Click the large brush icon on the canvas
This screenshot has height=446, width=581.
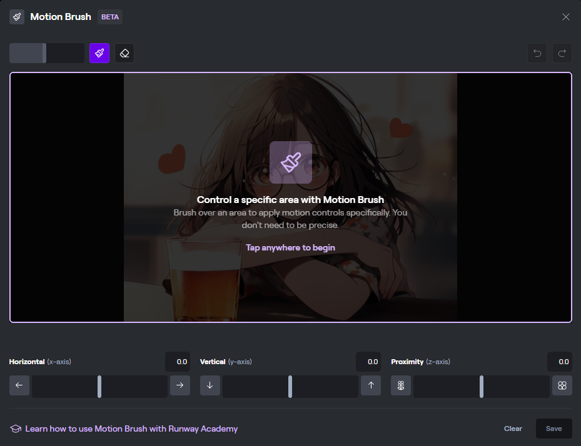point(291,162)
